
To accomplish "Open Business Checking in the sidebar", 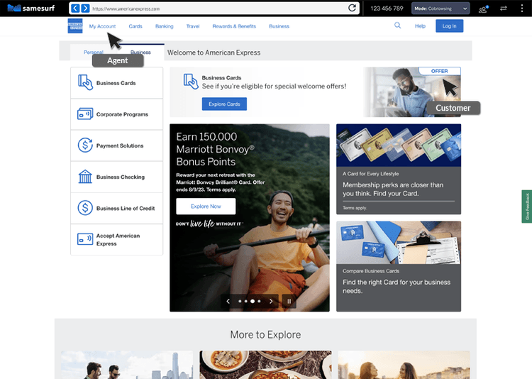I will (117, 177).
